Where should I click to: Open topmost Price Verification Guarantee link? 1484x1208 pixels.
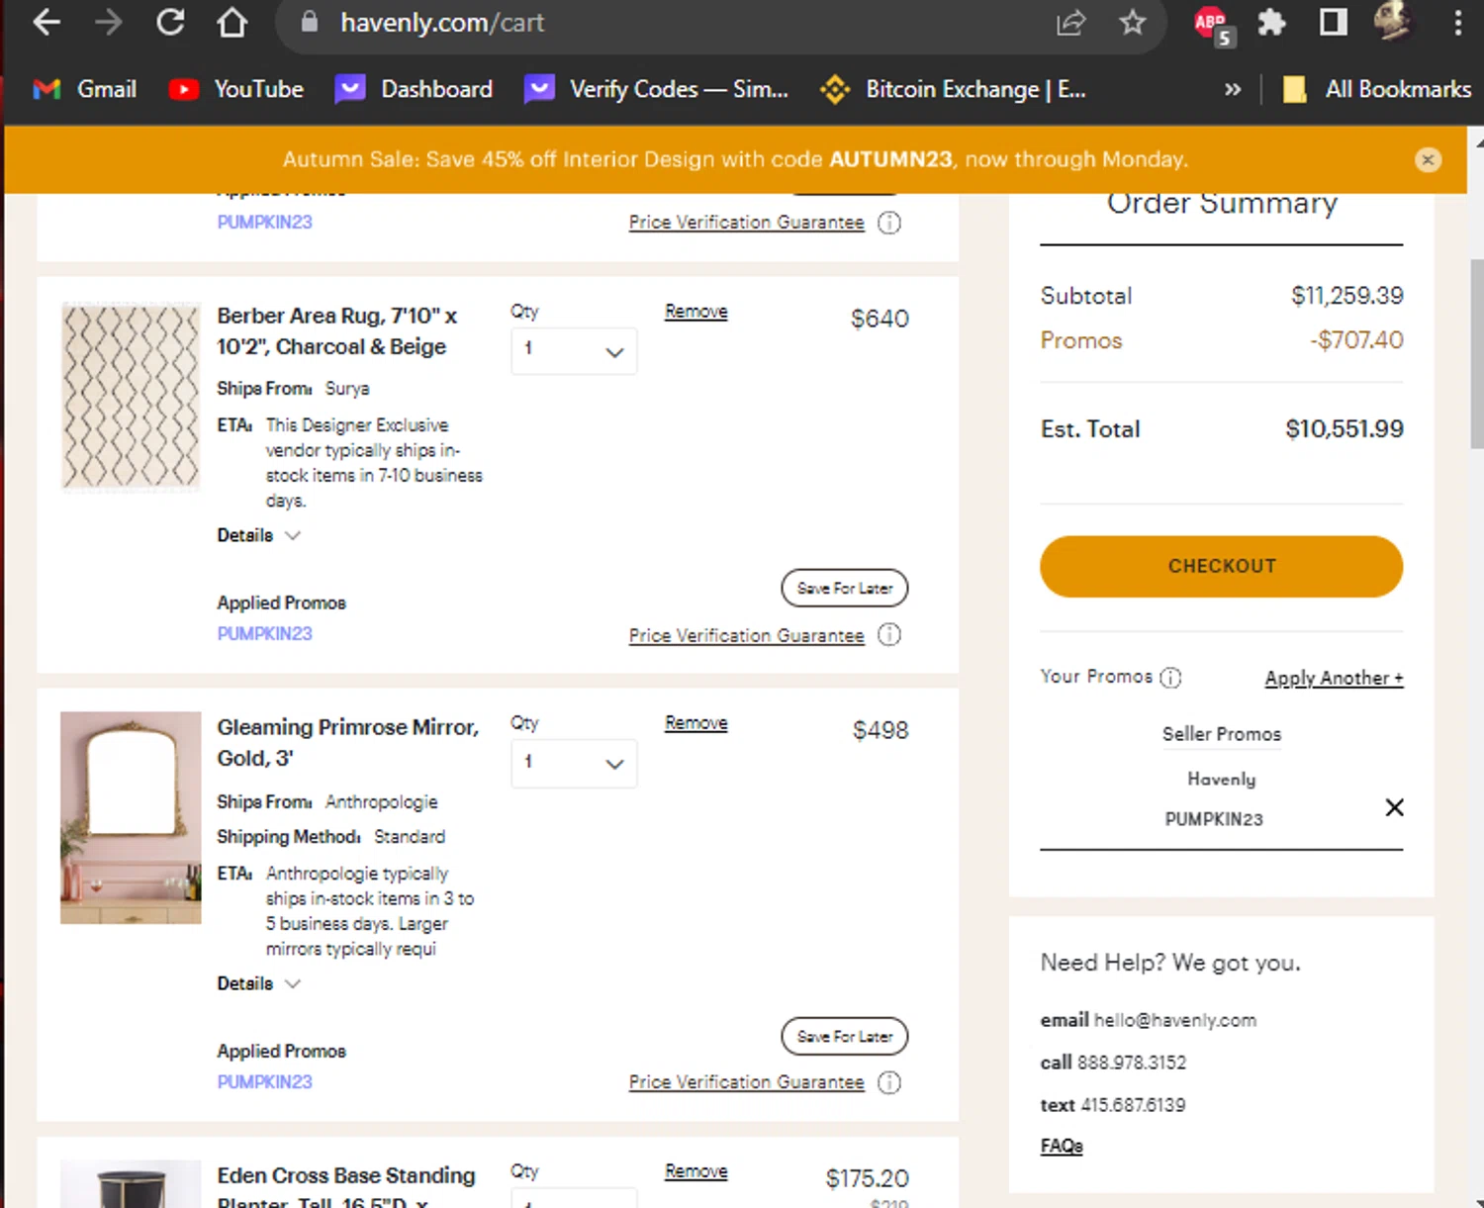(746, 223)
